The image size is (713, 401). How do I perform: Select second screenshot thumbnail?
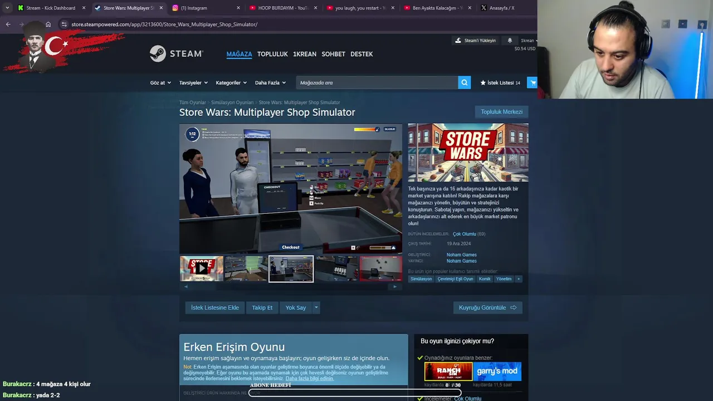[246, 269]
